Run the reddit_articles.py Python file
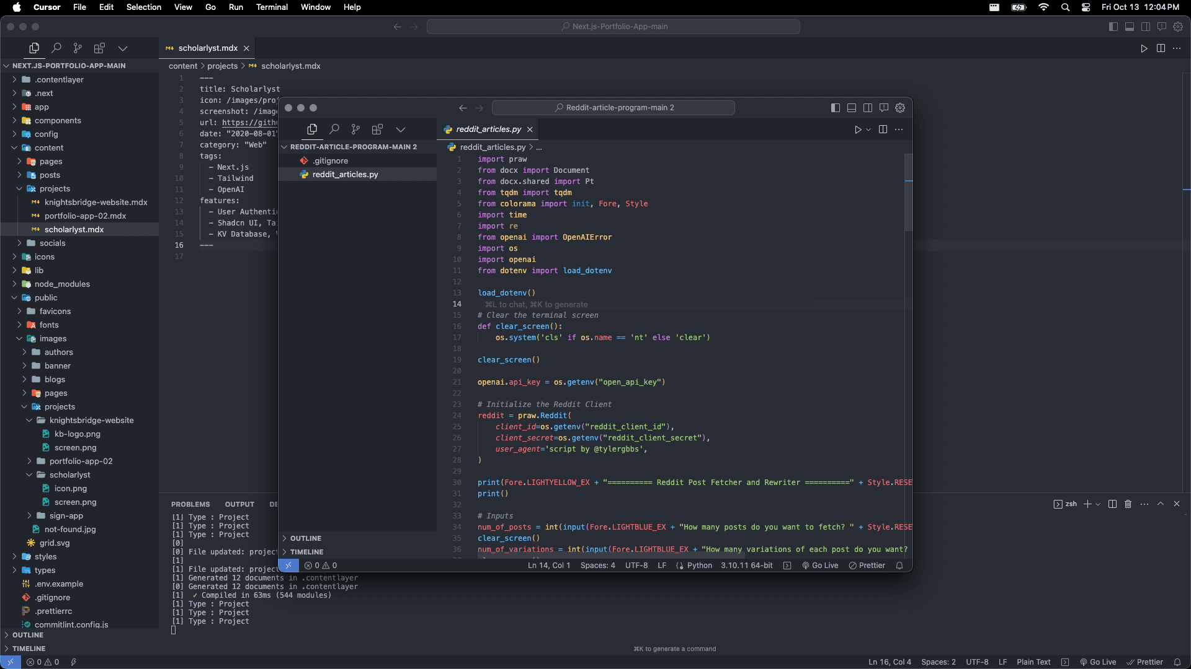The height and width of the screenshot is (669, 1191). (x=858, y=129)
